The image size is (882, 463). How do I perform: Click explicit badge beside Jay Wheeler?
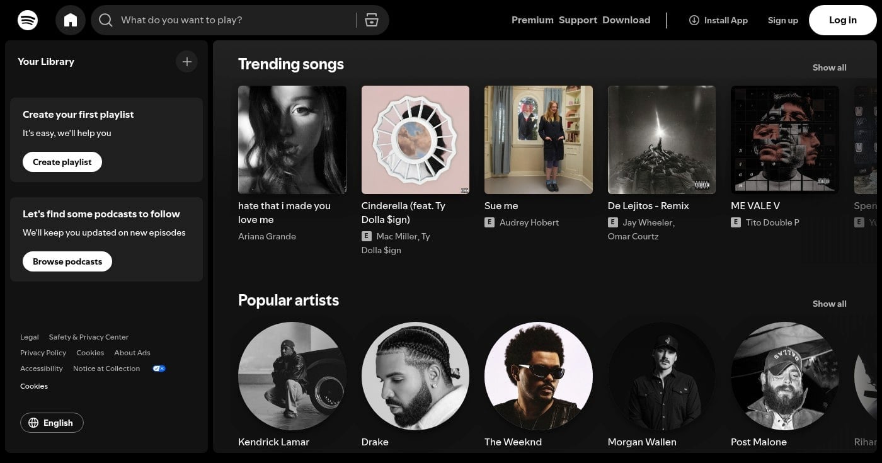point(613,222)
